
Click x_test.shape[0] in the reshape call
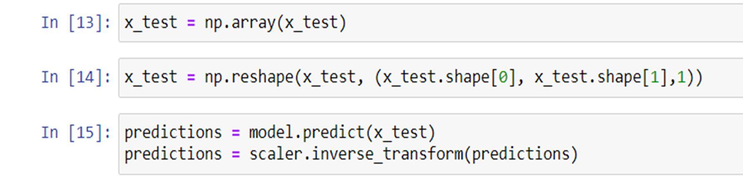[449, 77]
